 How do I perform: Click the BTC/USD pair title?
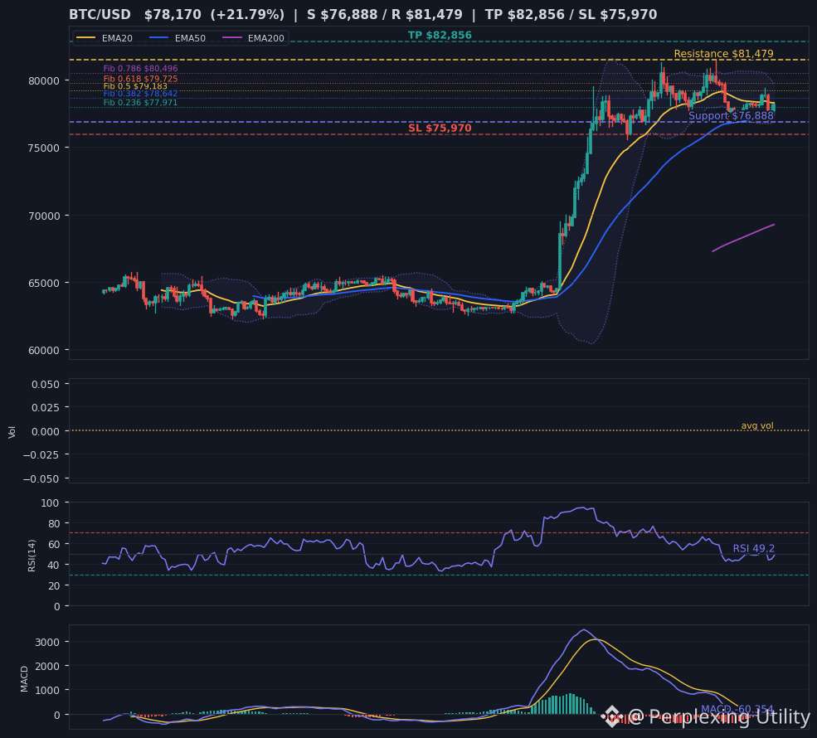(100, 15)
